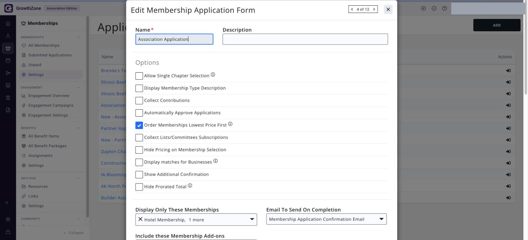Remove Hotel Membership with X icon
The image size is (528, 240).
click(140, 219)
